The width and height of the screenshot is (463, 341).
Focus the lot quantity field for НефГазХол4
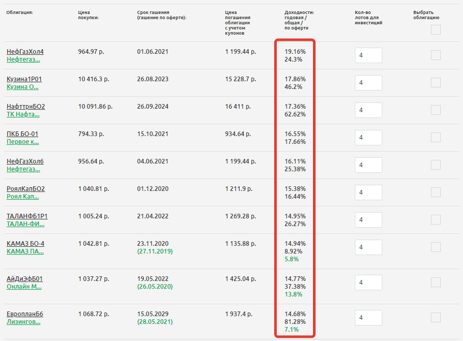pos(368,55)
